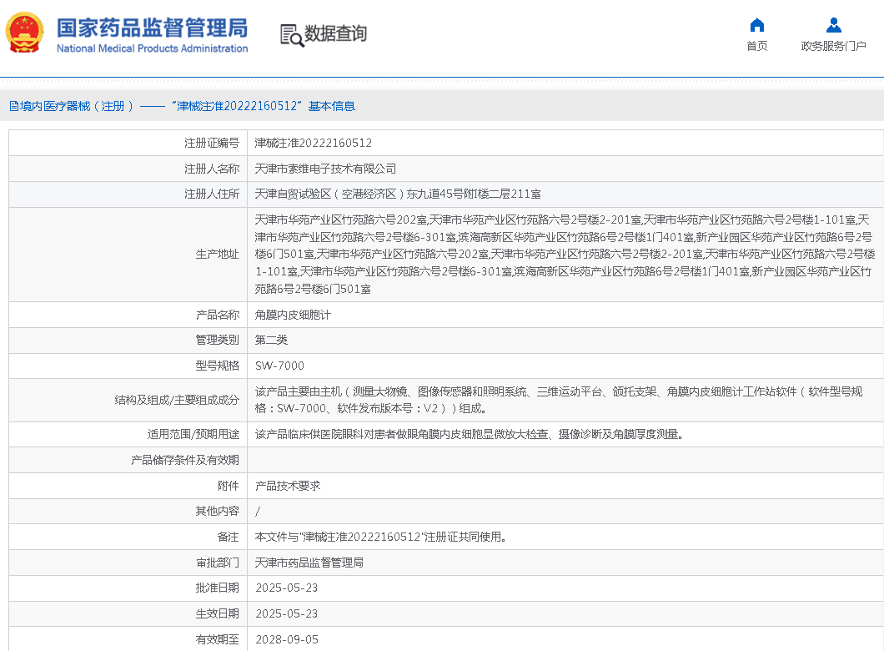Click the 其他内容 label
The width and height of the screenshot is (884, 651).
(x=217, y=511)
